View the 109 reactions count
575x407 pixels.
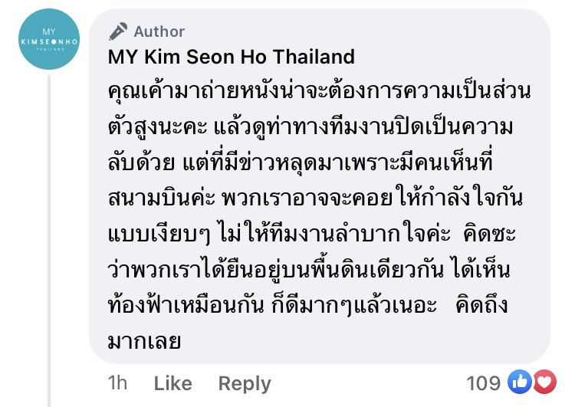coord(484,382)
